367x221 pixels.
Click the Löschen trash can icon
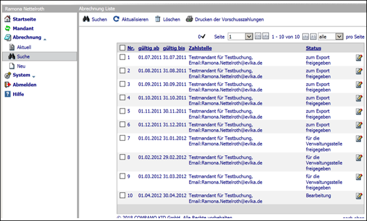[158, 19]
